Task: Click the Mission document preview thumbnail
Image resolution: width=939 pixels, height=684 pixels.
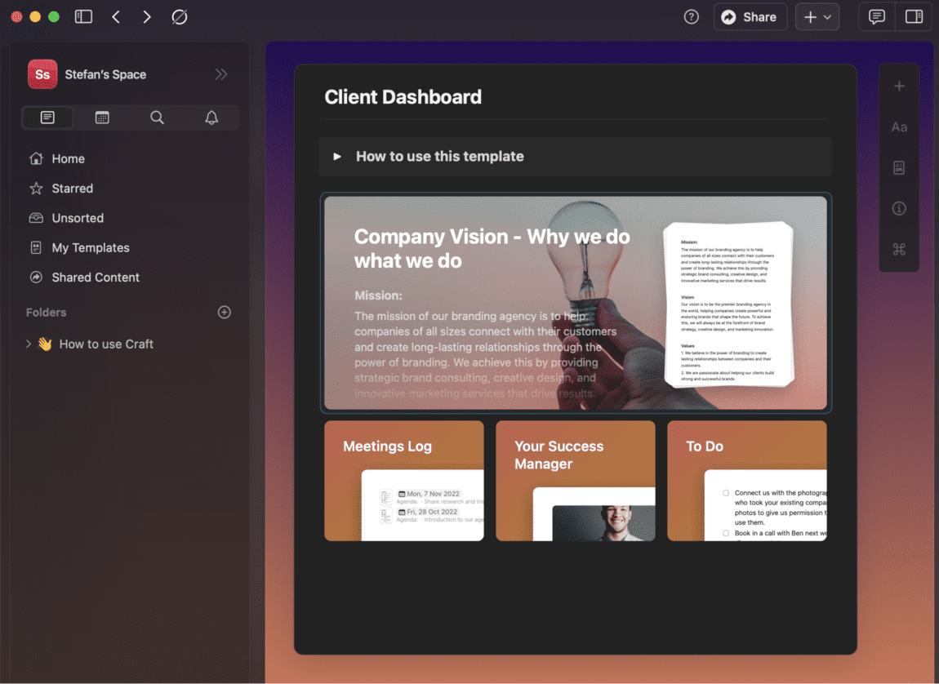Action: coord(729,304)
